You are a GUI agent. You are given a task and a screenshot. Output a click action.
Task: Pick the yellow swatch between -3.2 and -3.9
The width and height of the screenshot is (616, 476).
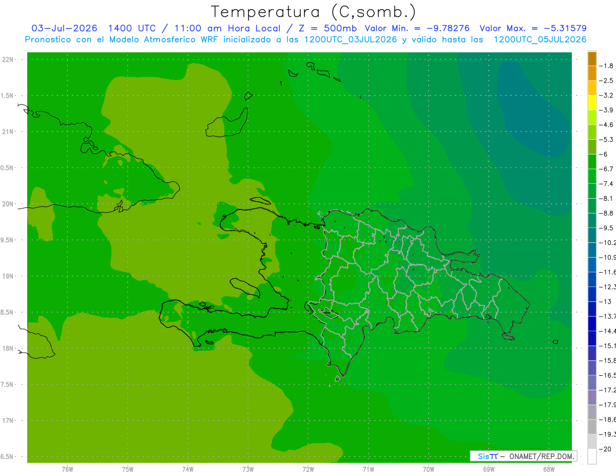coord(592,103)
